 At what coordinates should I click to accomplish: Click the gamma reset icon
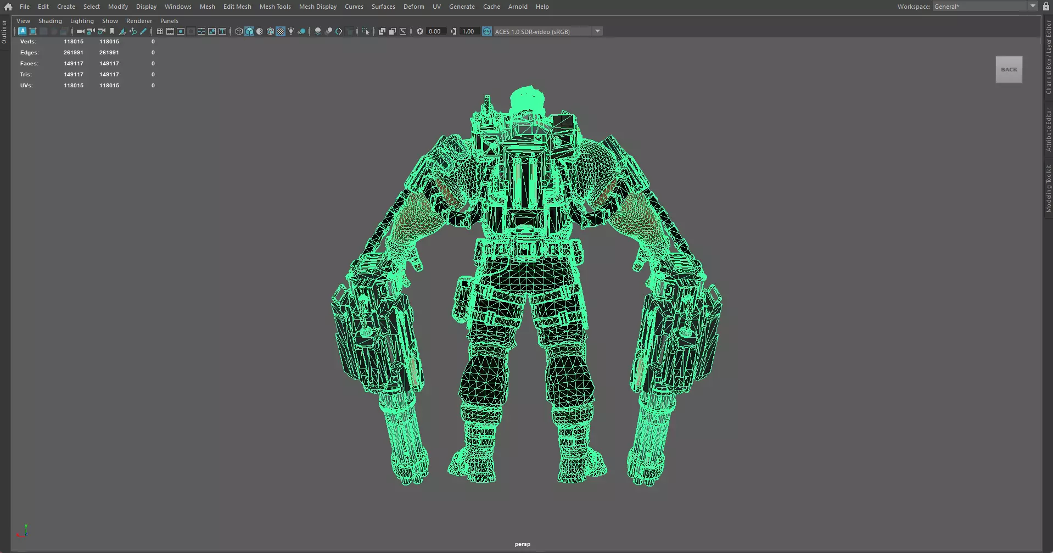click(x=453, y=31)
